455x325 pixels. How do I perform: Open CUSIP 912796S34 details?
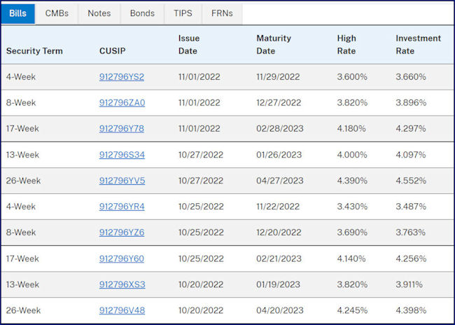point(122,155)
